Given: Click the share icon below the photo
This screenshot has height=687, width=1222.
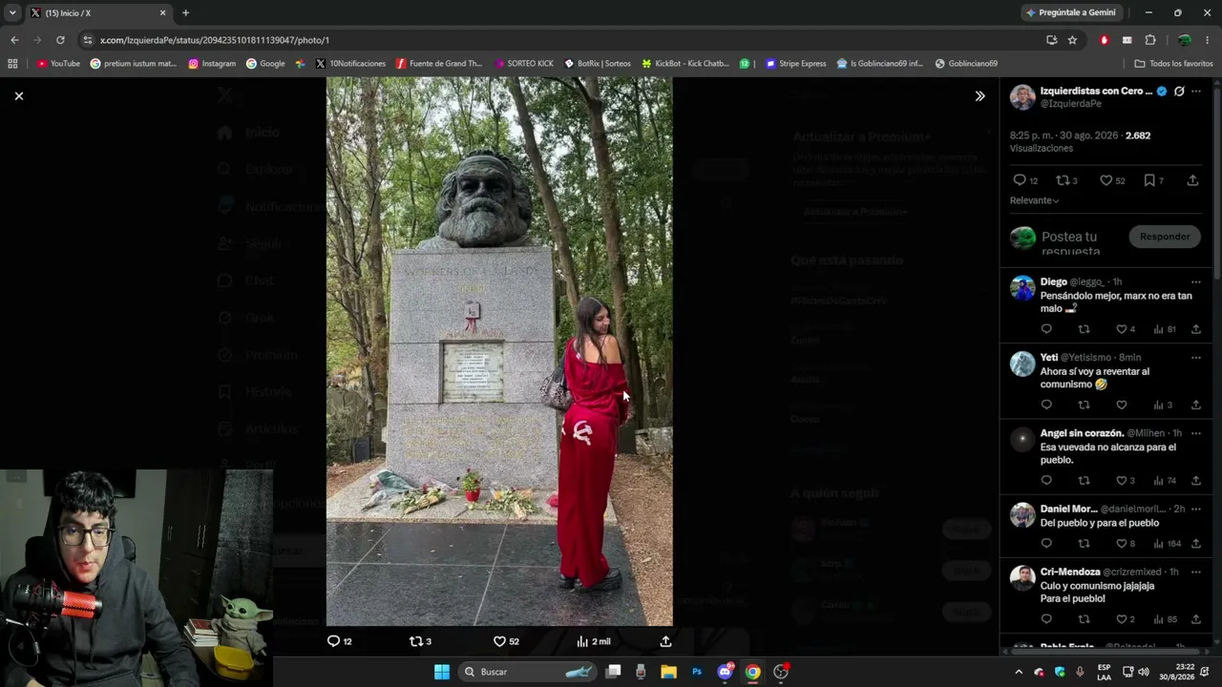Looking at the screenshot, I should pyautogui.click(x=665, y=641).
